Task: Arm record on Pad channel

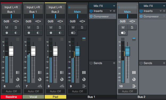Action: tap(51, 33)
